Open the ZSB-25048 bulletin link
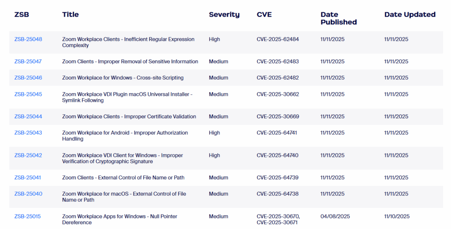 coord(28,39)
